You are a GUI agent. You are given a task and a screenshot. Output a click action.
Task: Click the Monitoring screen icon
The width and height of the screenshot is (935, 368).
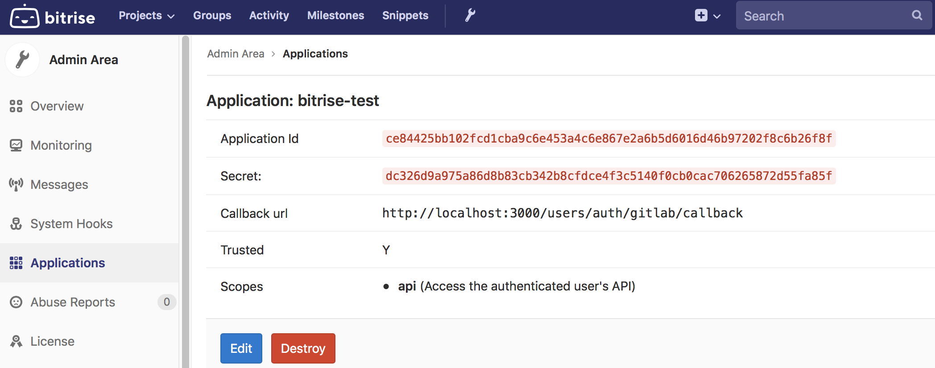click(x=16, y=145)
